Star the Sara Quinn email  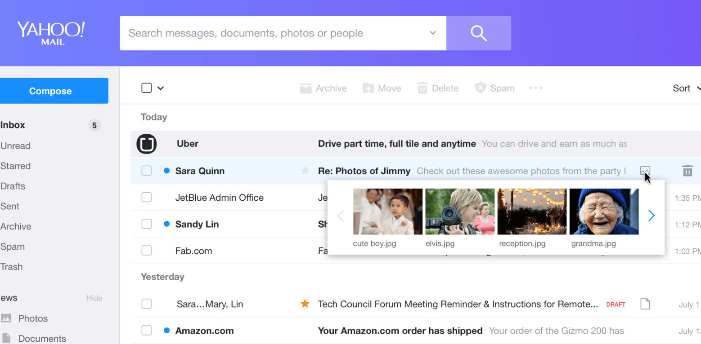[x=305, y=171]
